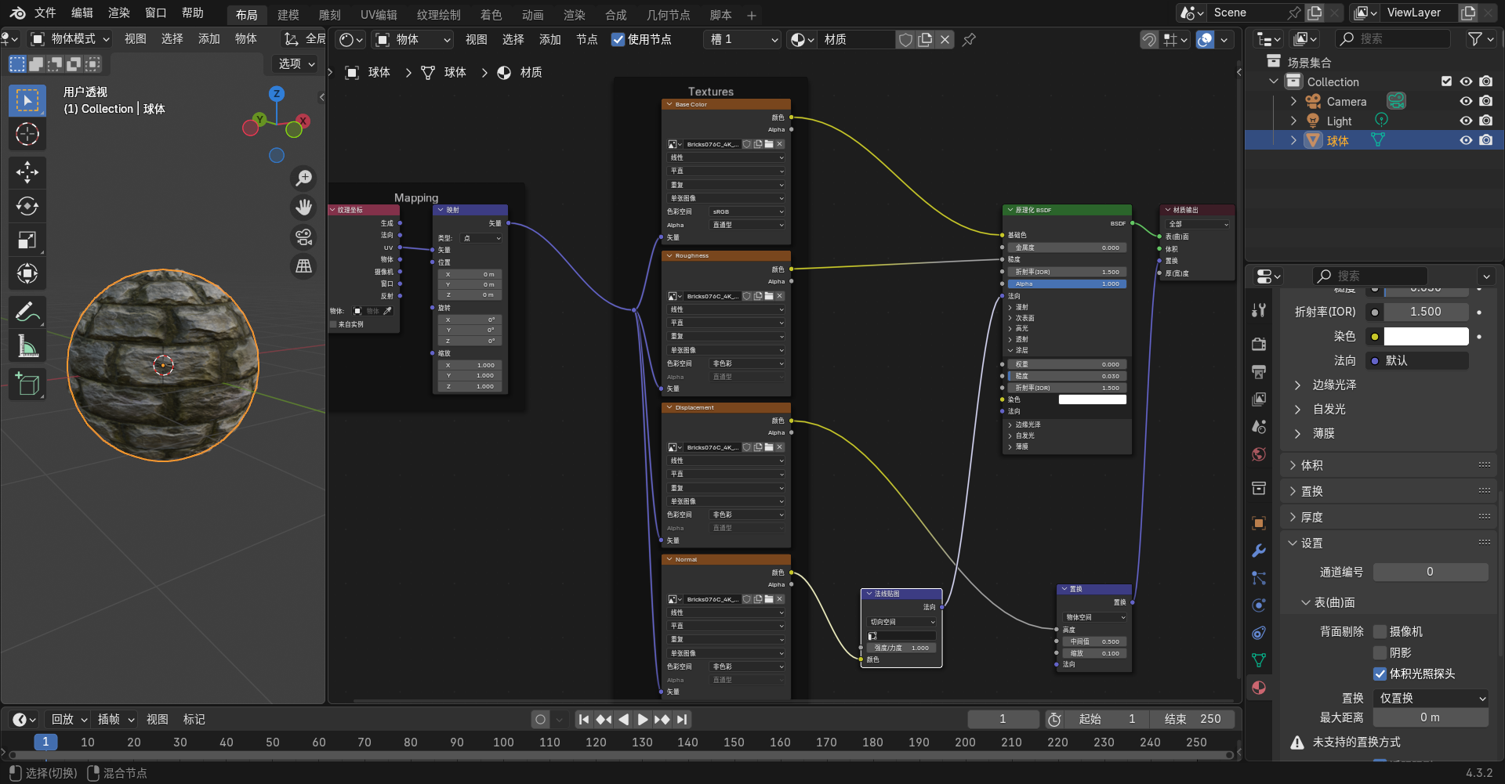Screen dimensions: 1505x784
Task: Uncheck the 使用节点 checkbox
Action: click(618, 39)
